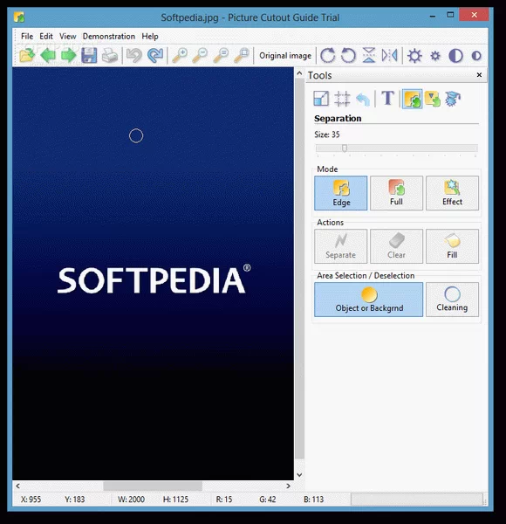The height and width of the screenshot is (524, 506).
Task: Click vertical scrollbar up arrow
Action: [x=299, y=73]
